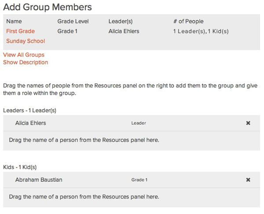
Task: Expand the group details via Show Description
Action: pyautogui.click(x=26, y=63)
